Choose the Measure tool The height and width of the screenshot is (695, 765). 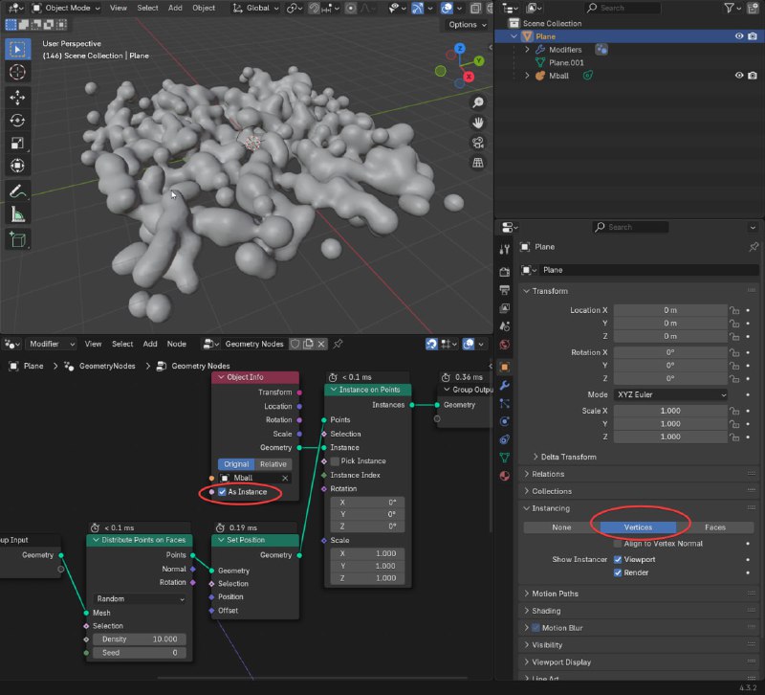point(17,213)
